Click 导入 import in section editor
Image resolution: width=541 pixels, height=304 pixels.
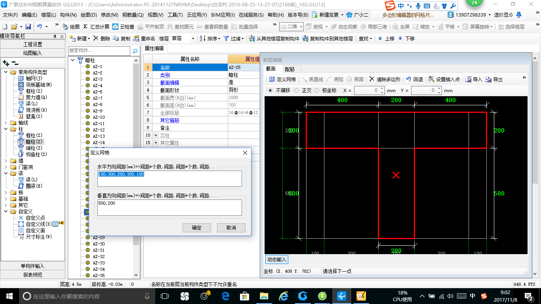point(474,79)
